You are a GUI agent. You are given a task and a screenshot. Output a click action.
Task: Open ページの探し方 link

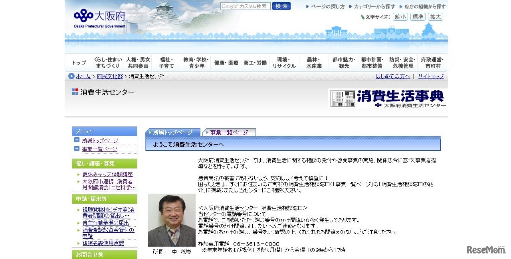[x=328, y=7]
